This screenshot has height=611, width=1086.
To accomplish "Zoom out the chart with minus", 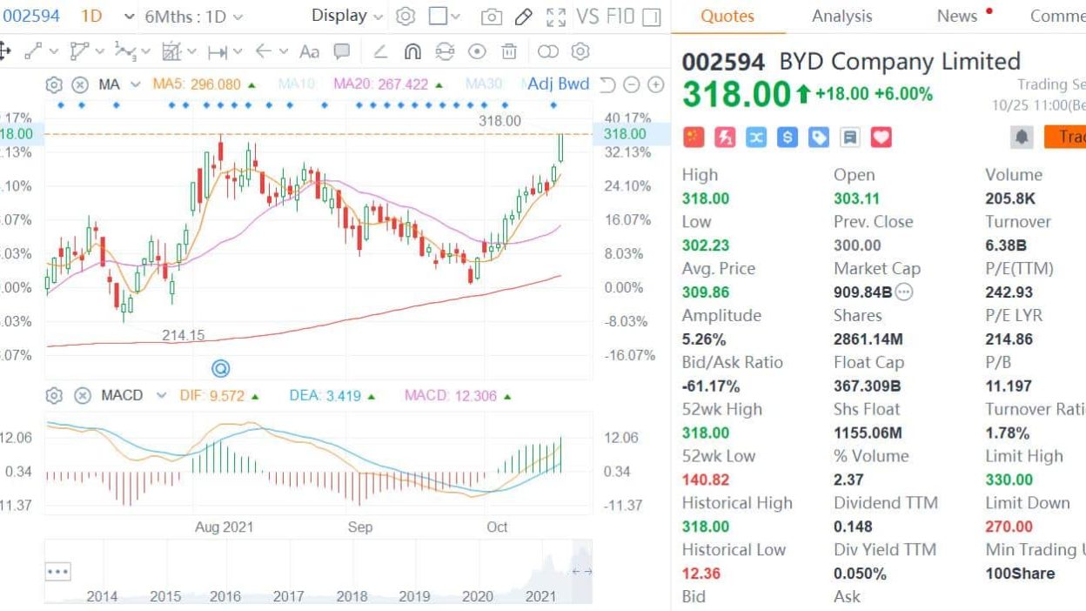I will (632, 84).
